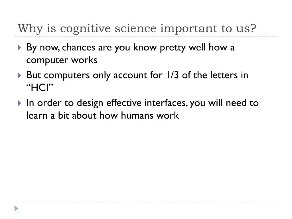Click the line "learn a bit about how humans work"

103,115
